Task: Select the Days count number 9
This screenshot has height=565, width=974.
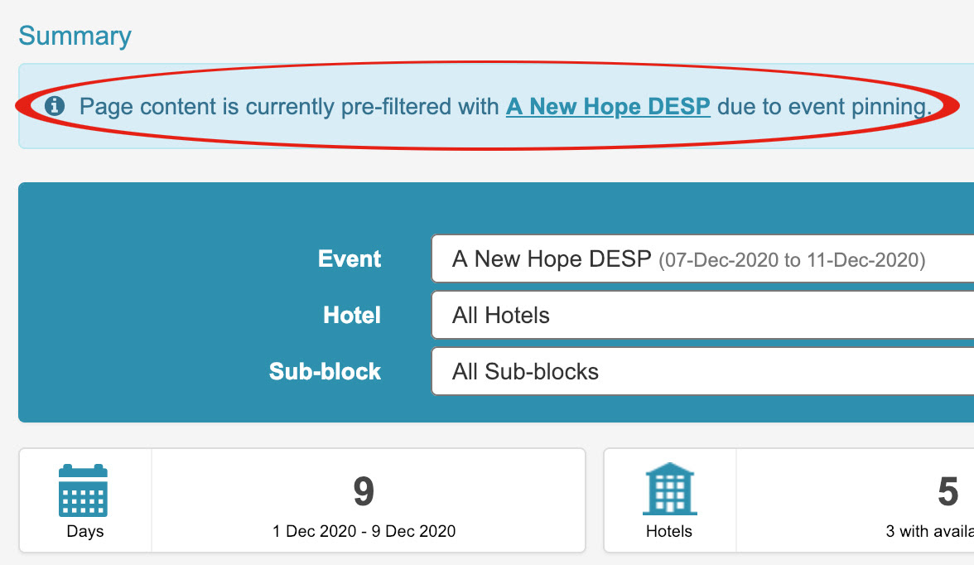Action: [x=364, y=491]
